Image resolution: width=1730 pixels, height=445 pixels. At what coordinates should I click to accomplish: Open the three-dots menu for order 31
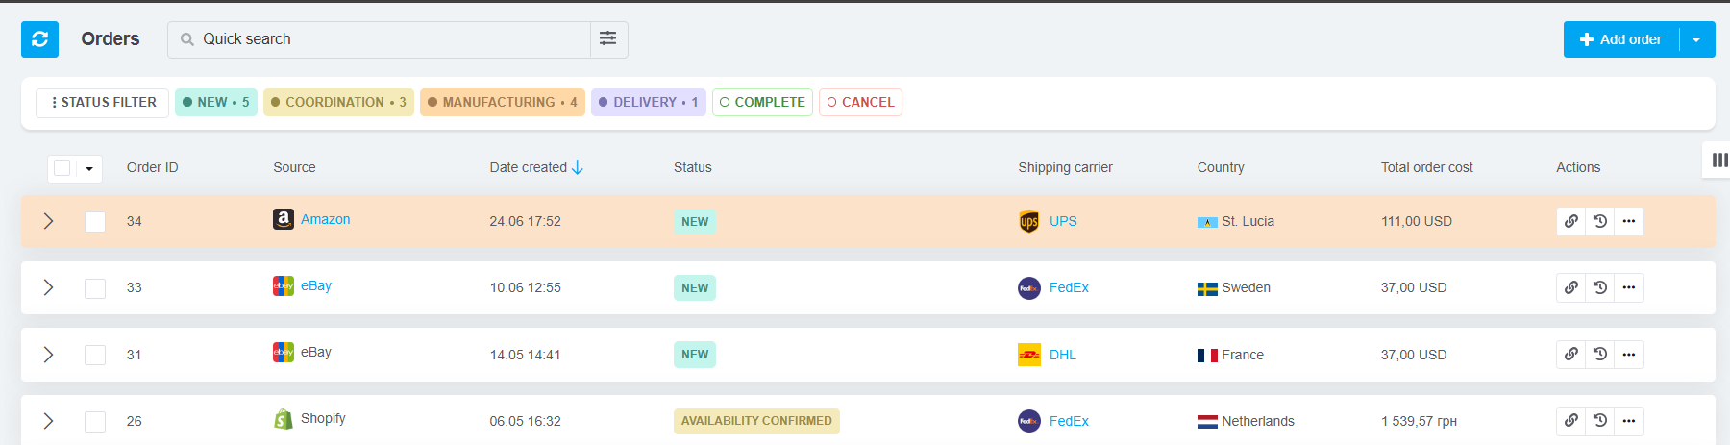[1629, 355]
